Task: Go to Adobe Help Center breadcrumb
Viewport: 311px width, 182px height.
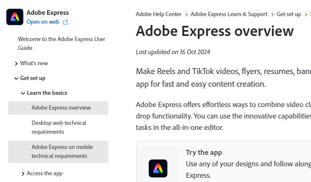Action: pos(158,14)
